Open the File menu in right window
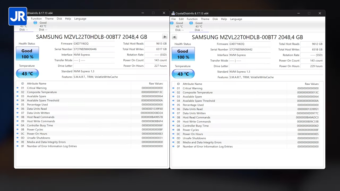This screenshot has height=191, width=340. pos(173,19)
